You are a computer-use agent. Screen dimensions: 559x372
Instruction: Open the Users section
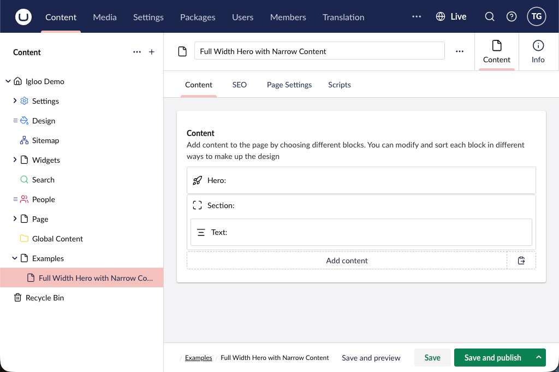coord(242,17)
